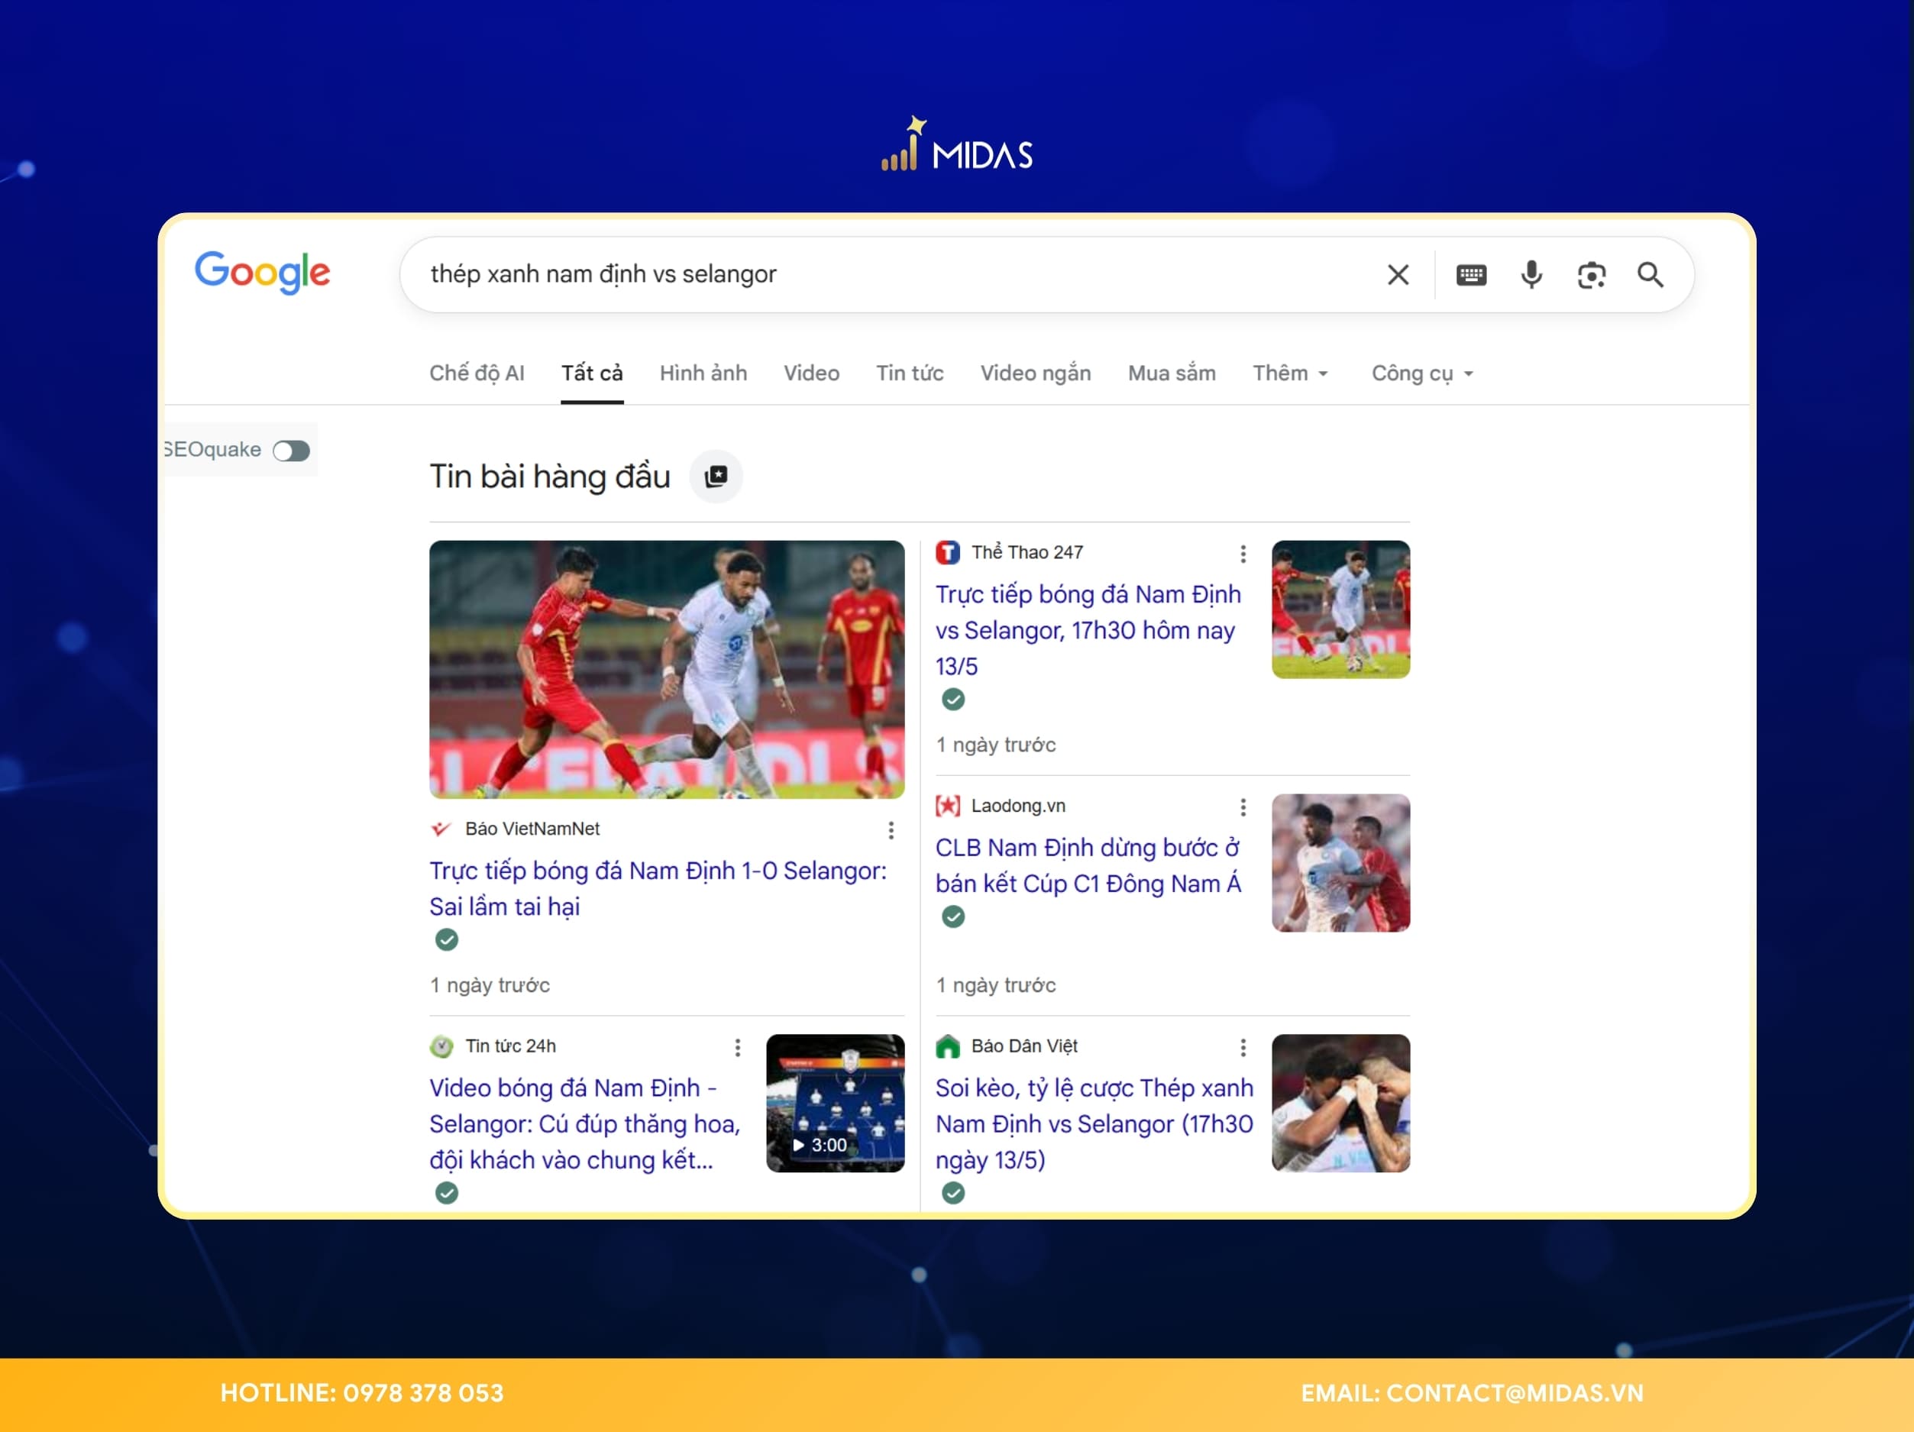This screenshot has height=1432, width=1914.
Task: Click the Thể Thao 247 source name
Action: click(x=1027, y=552)
